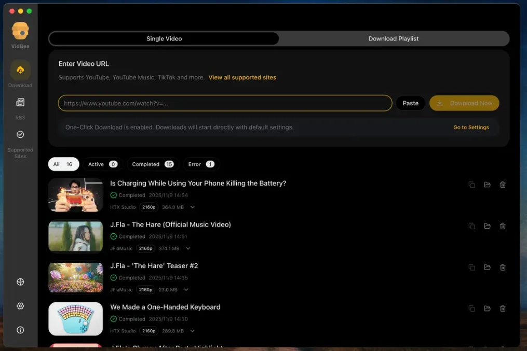The height and width of the screenshot is (351, 527).
Task: Select title We Made a One-Handed Keyboard
Action: [165, 307]
